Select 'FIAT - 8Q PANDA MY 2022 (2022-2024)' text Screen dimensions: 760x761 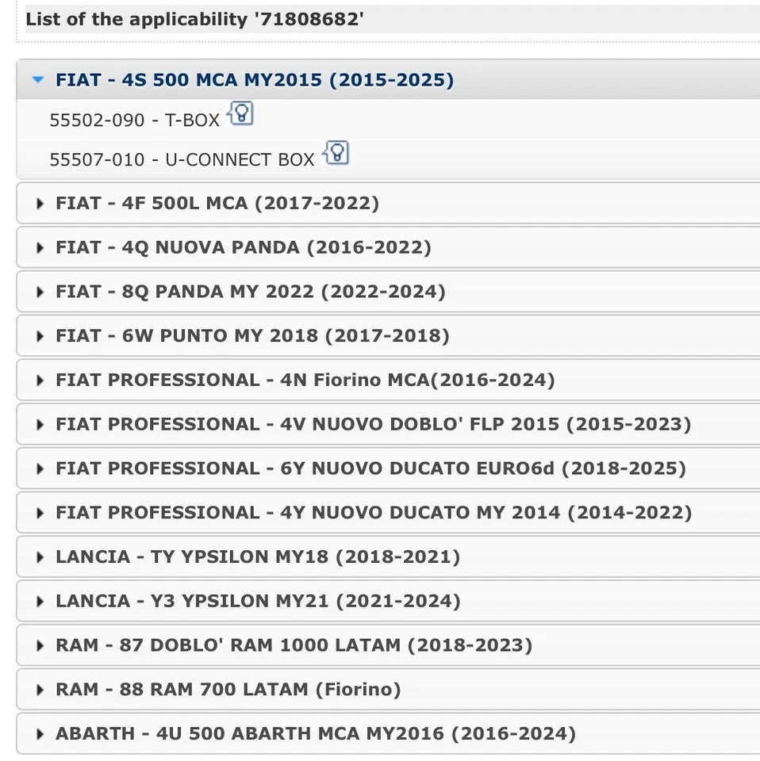tap(251, 292)
